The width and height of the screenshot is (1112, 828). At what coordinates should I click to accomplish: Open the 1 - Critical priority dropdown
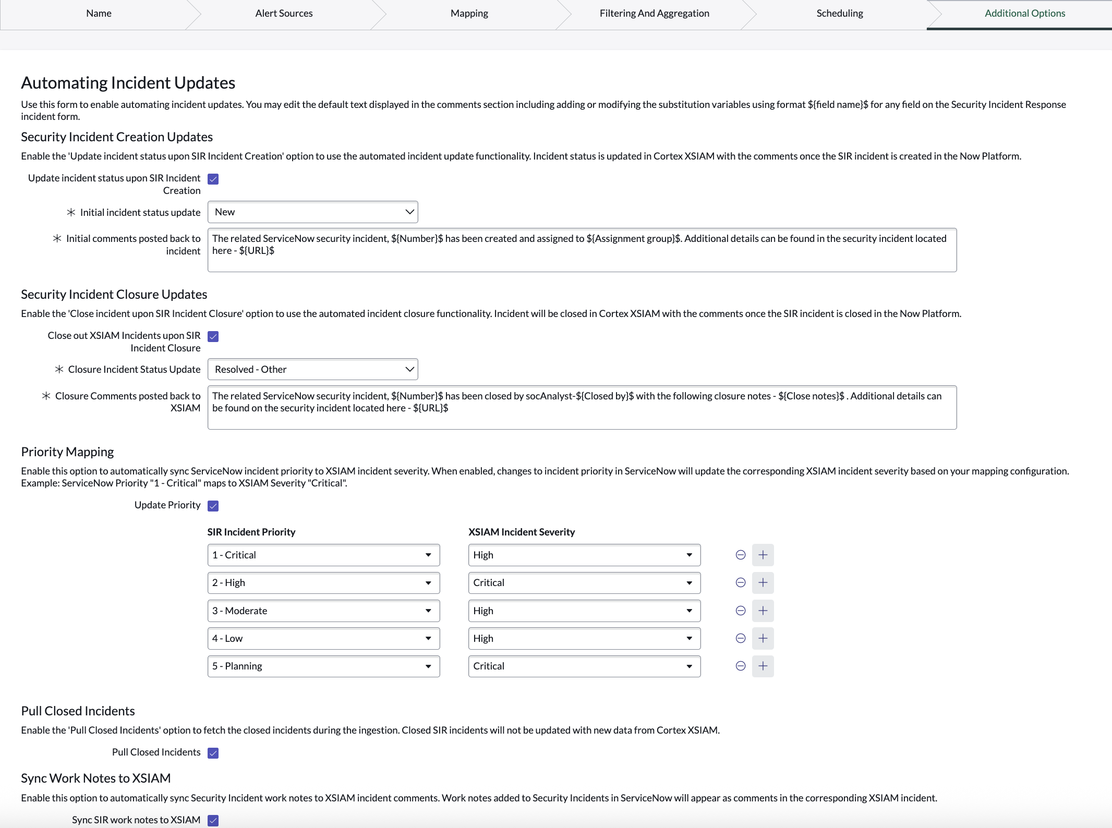(x=323, y=555)
